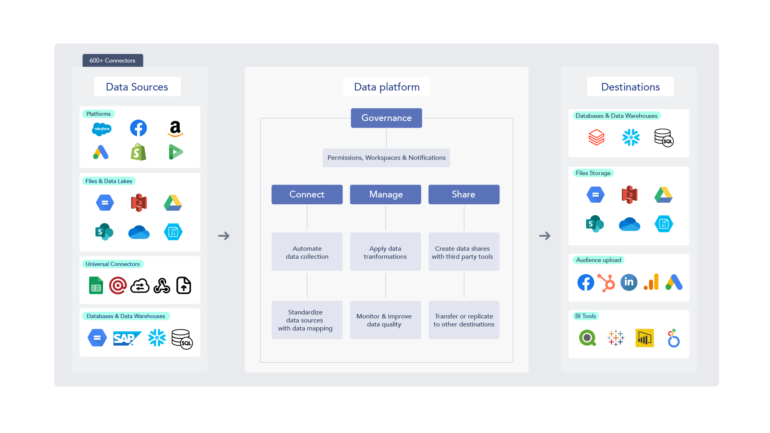Select the Power BI tool icon
Image resolution: width=770 pixels, height=433 pixels.
(x=645, y=338)
